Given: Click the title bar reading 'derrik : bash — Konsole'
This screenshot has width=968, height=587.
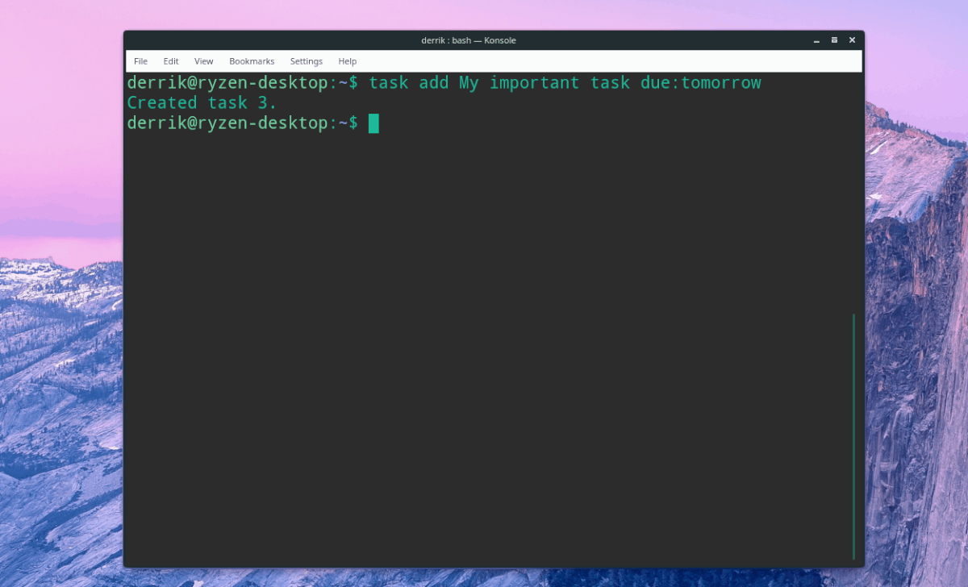Looking at the screenshot, I should pos(469,40).
